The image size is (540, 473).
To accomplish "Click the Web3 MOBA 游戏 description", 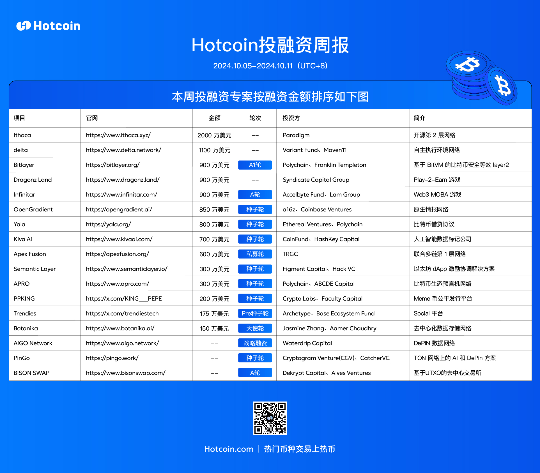I will click(x=437, y=195).
